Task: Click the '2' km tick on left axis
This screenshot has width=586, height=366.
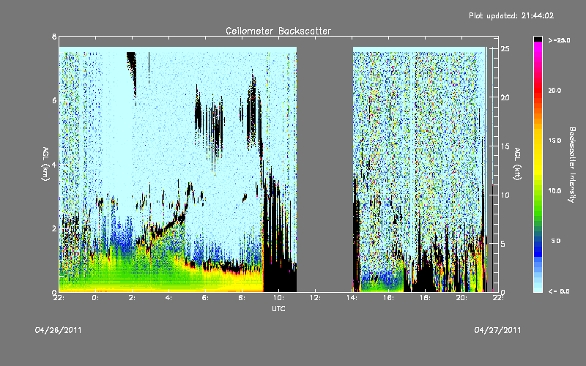Action: 54,228
